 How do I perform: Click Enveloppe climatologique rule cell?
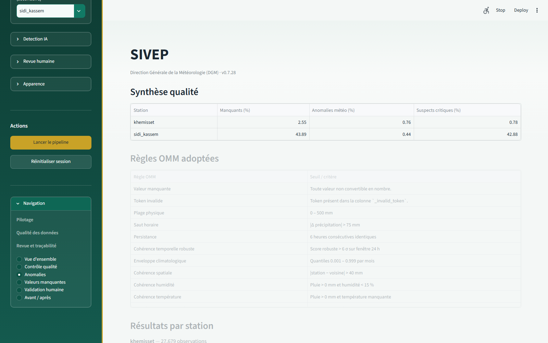tap(219, 261)
